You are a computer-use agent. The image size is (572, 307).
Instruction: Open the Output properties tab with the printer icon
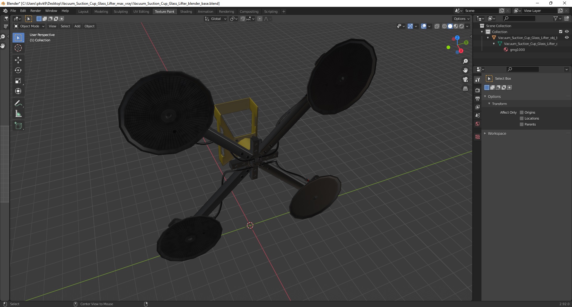478,98
